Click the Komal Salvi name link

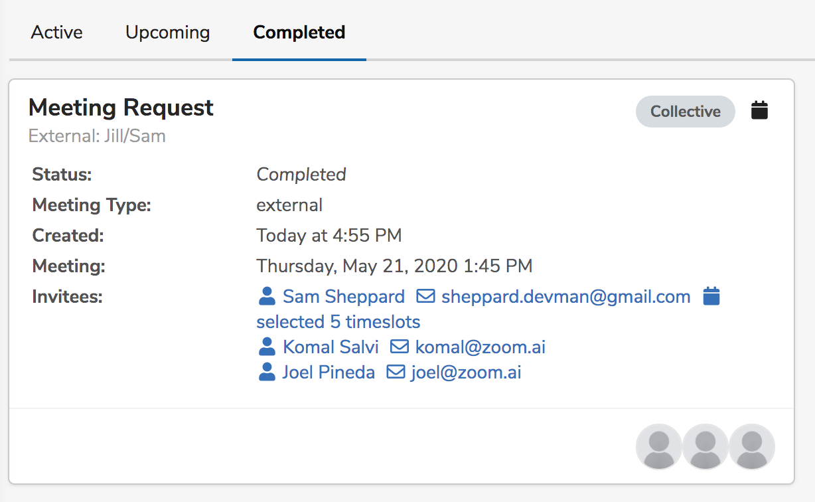pyautogui.click(x=331, y=347)
